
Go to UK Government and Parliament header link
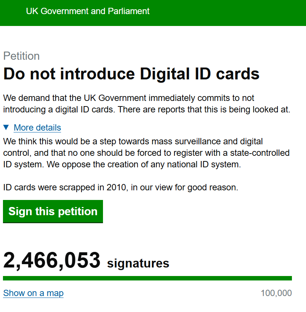click(x=88, y=11)
